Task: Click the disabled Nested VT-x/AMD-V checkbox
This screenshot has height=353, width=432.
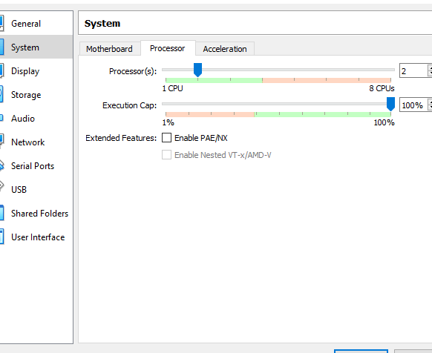Action: coord(167,155)
